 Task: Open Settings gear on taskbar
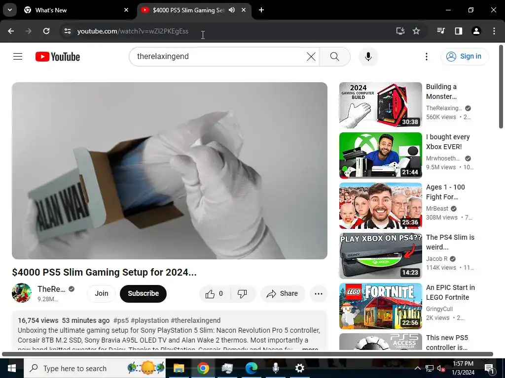point(299,368)
